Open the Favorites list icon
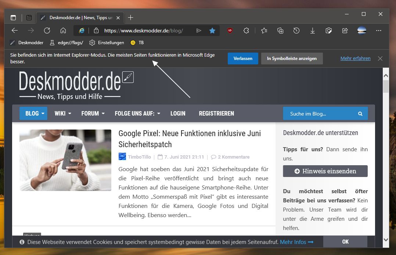 pos(264,31)
